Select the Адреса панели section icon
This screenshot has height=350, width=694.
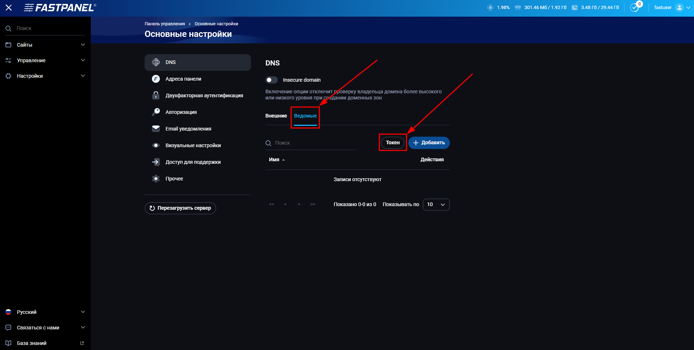[x=156, y=78]
